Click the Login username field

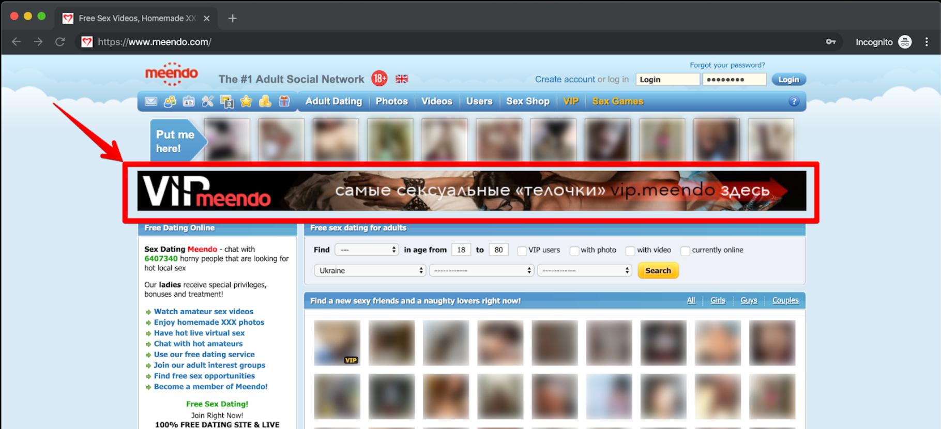[x=667, y=80]
